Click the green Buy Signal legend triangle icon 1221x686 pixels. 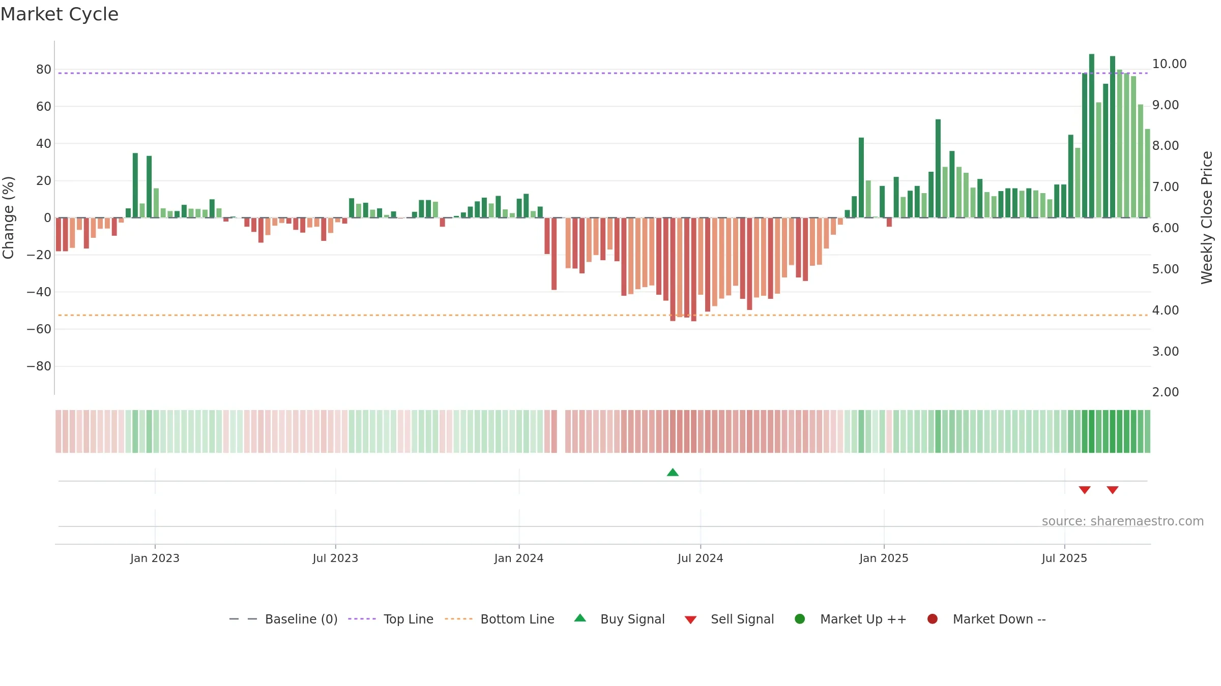point(580,618)
